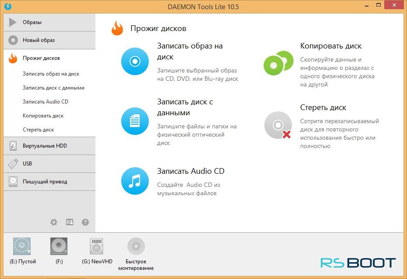Viewport: 407px width, 279px height.
Task: Click the (E:) Пустой drive label
Action: (23, 262)
